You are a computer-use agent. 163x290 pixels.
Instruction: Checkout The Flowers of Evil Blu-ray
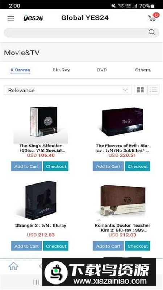pos(138,166)
